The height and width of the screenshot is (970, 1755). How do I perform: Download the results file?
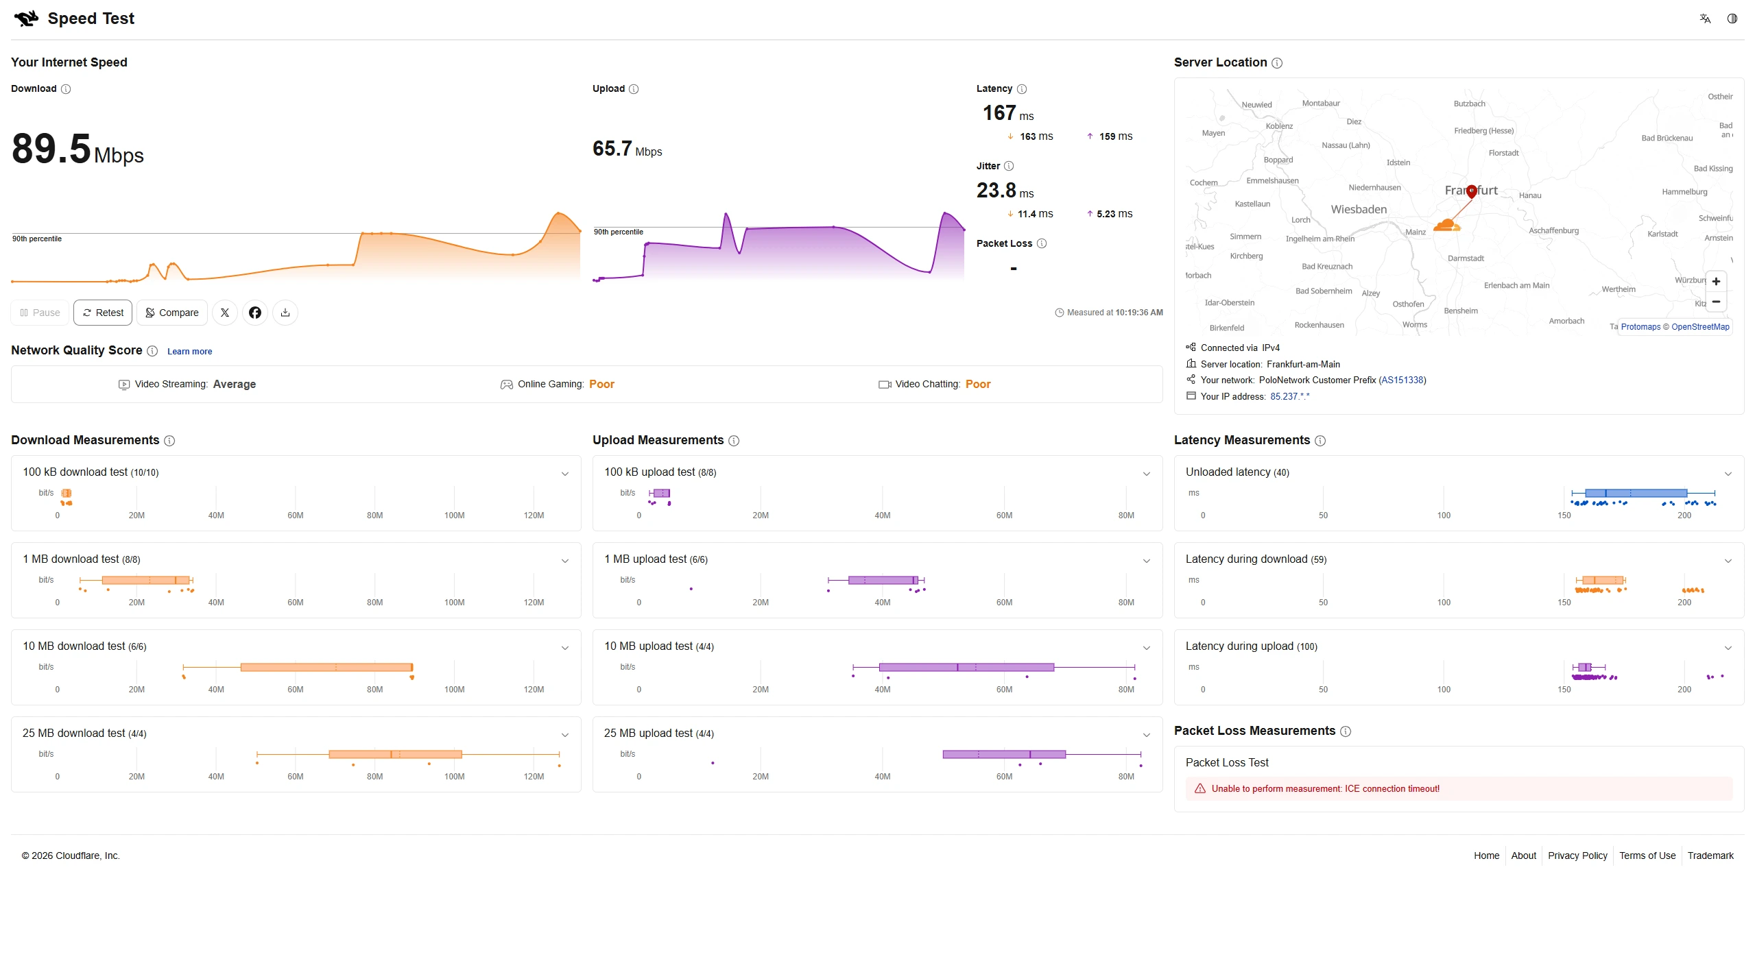[285, 313]
